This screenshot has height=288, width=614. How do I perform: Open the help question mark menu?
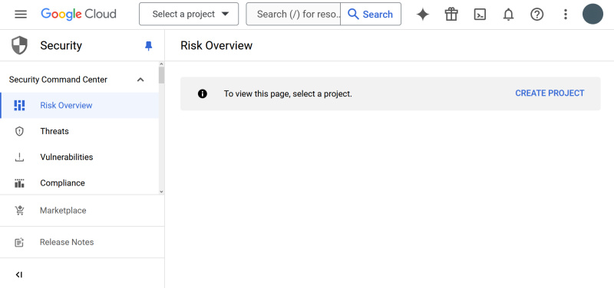tap(536, 15)
